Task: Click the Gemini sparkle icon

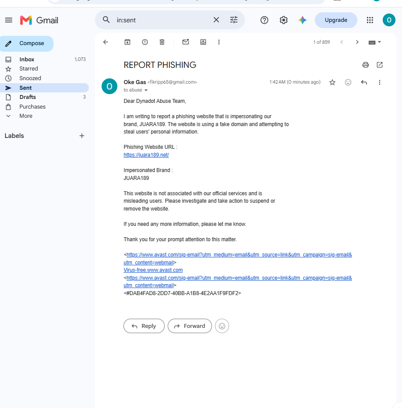Action: click(x=303, y=20)
